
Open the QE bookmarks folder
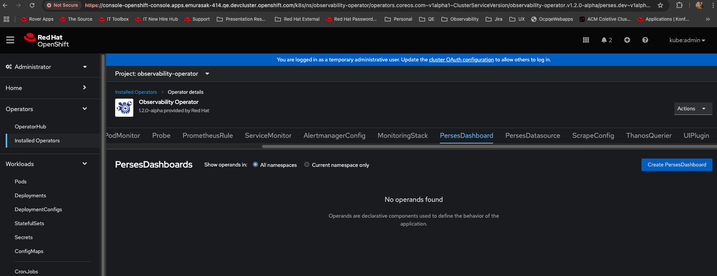pyautogui.click(x=427, y=19)
